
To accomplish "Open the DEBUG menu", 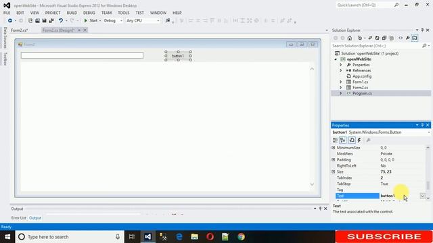I will click(x=89, y=13).
